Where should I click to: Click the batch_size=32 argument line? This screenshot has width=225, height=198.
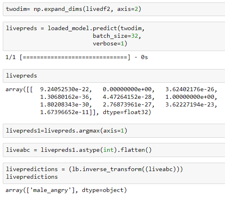pos(117,36)
